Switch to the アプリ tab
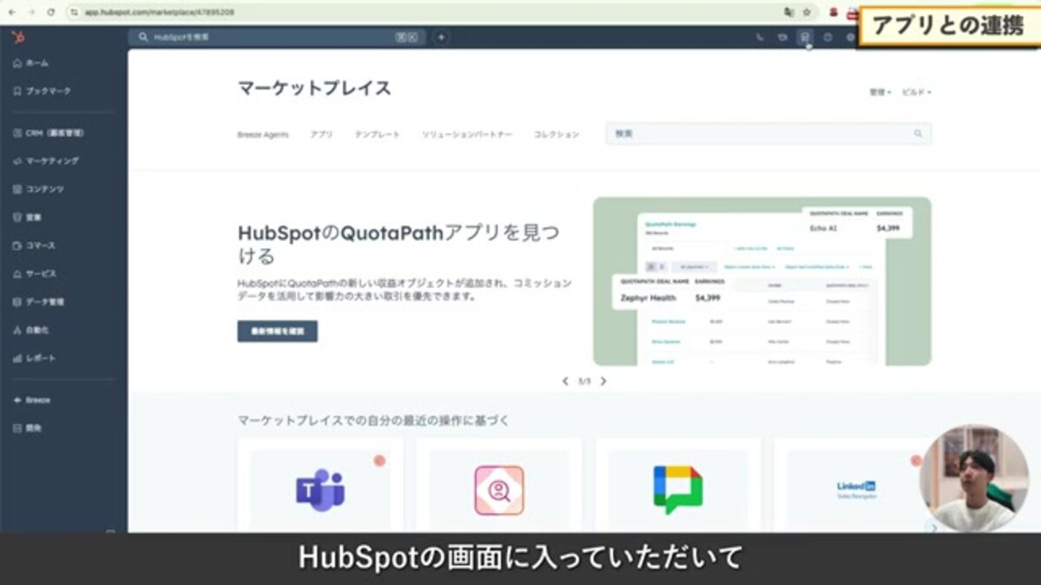Viewport: 1041px width, 585px height. pyautogui.click(x=321, y=134)
